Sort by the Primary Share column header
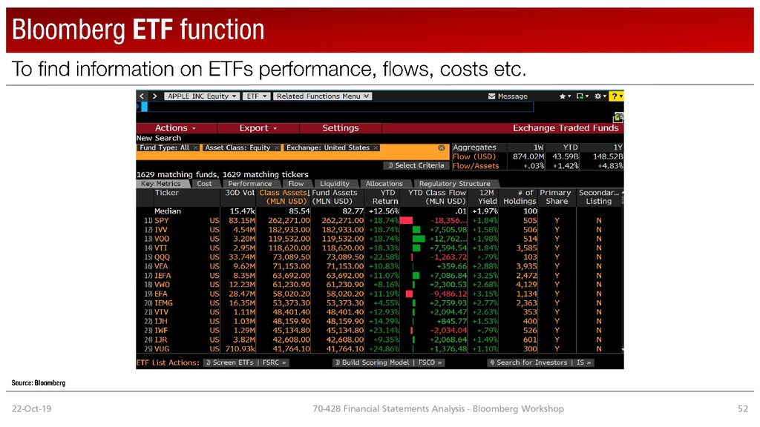This screenshot has width=760, height=427. 555,197
